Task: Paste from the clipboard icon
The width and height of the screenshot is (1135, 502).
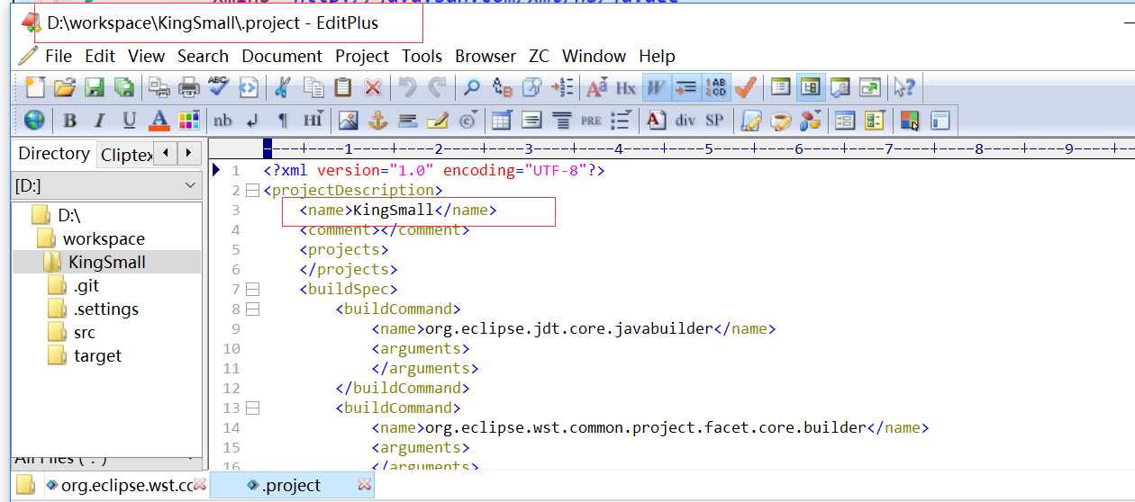Action: [343, 87]
